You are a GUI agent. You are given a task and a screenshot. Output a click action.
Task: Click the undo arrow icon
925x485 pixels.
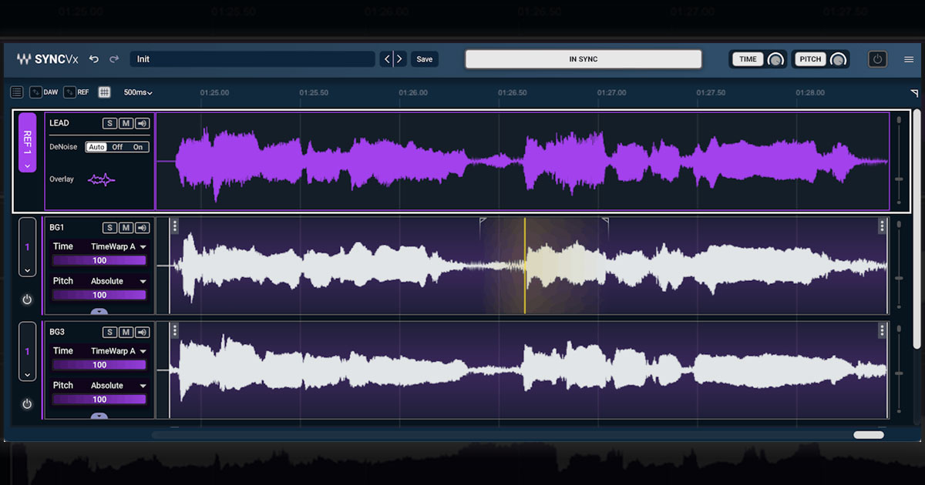[94, 59]
